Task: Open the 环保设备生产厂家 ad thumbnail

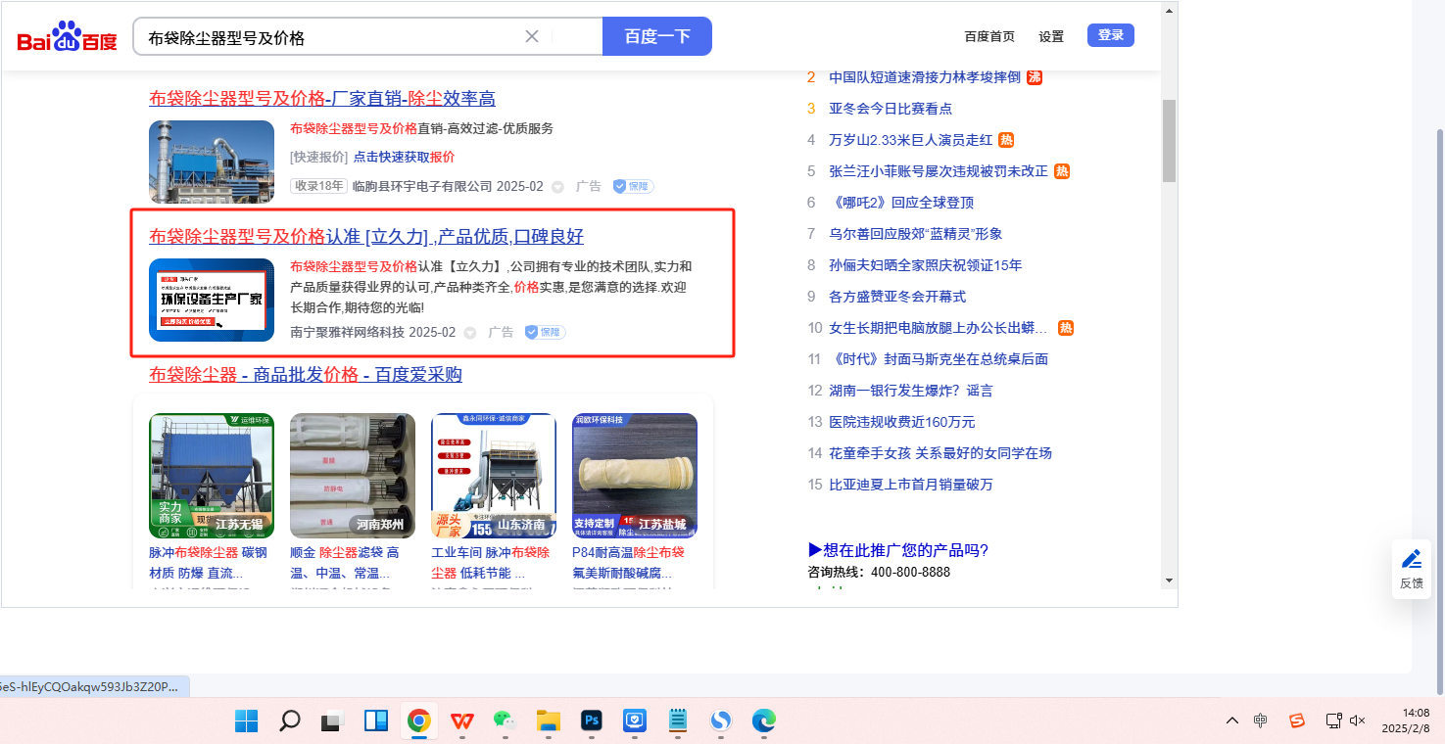Action: [x=212, y=300]
